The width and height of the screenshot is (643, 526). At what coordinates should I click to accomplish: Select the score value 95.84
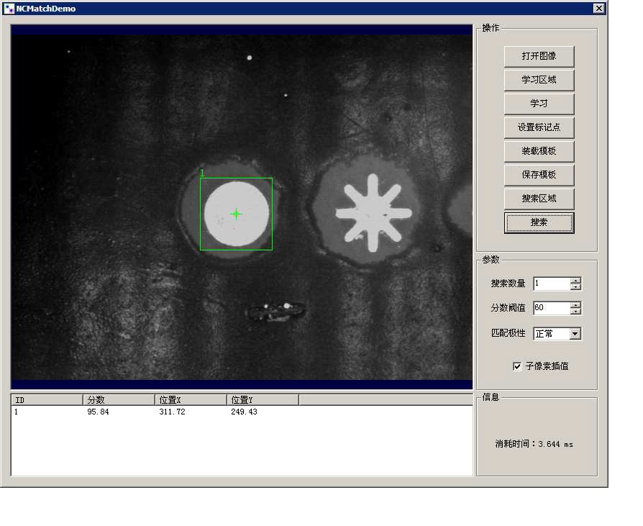point(98,412)
